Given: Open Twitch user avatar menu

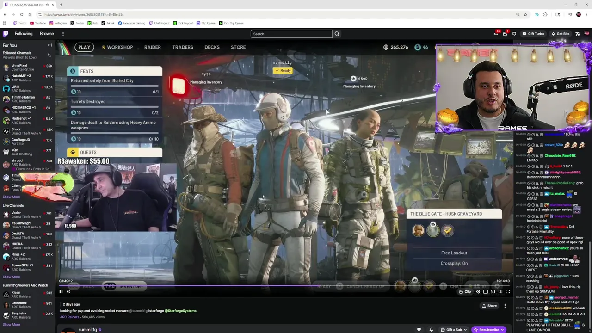Looking at the screenshot, I should click(587, 34).
